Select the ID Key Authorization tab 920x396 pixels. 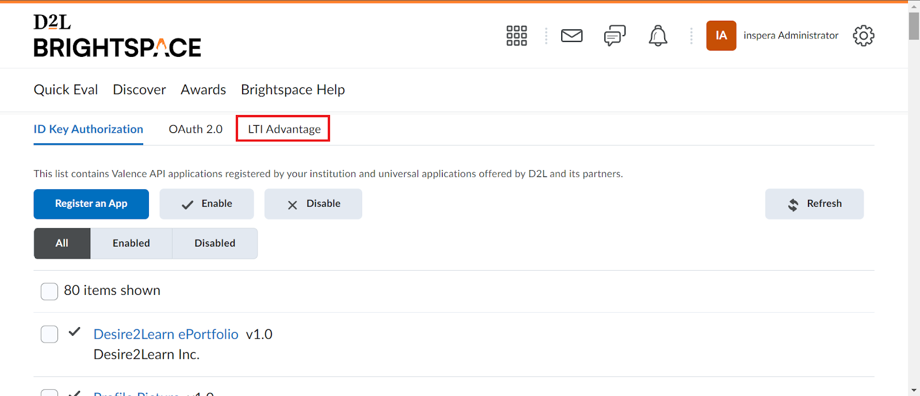[88, 129]
